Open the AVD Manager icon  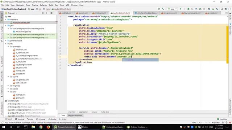click(x=213, y=9)
